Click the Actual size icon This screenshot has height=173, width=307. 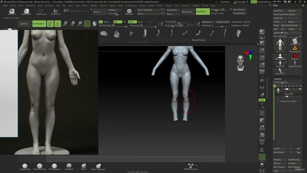262,58
